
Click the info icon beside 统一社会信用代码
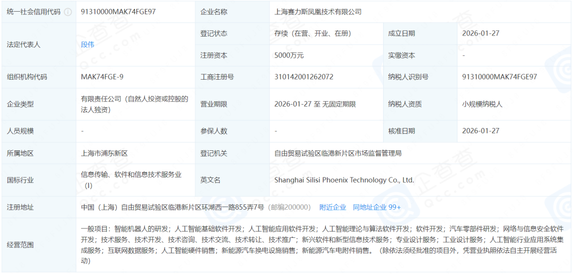pyautogui.click(x=68, y=12)
